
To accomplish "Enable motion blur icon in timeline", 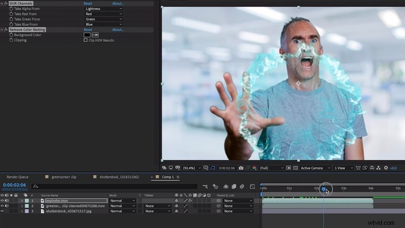I will (242, 187).
